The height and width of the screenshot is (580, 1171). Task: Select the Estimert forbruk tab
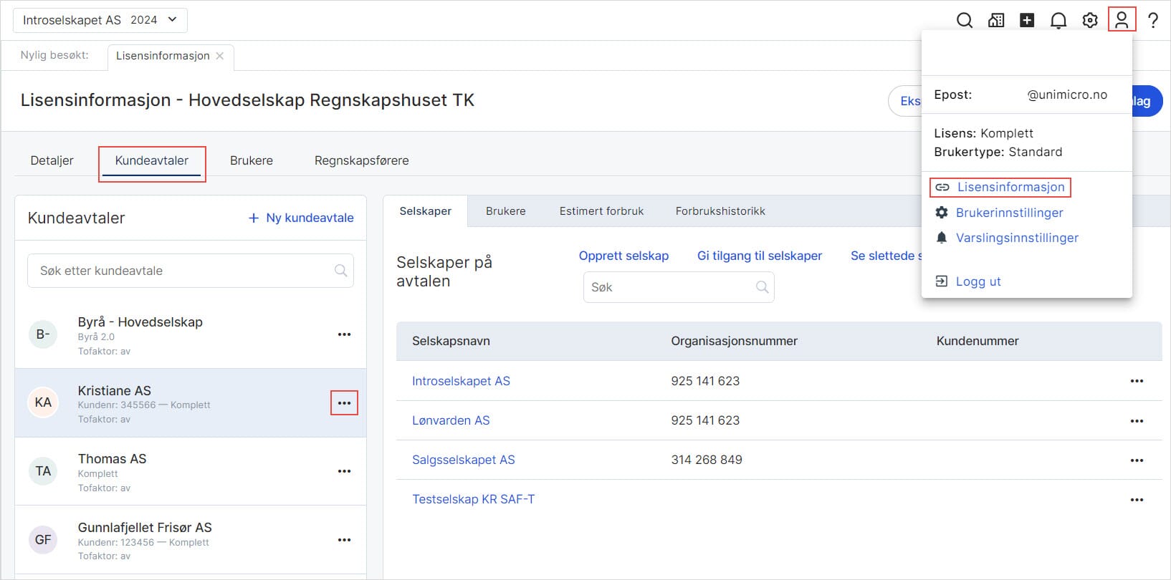tap(601, 211)
